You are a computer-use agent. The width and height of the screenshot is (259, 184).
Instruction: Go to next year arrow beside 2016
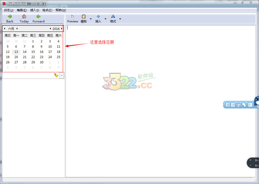point(62,29)
